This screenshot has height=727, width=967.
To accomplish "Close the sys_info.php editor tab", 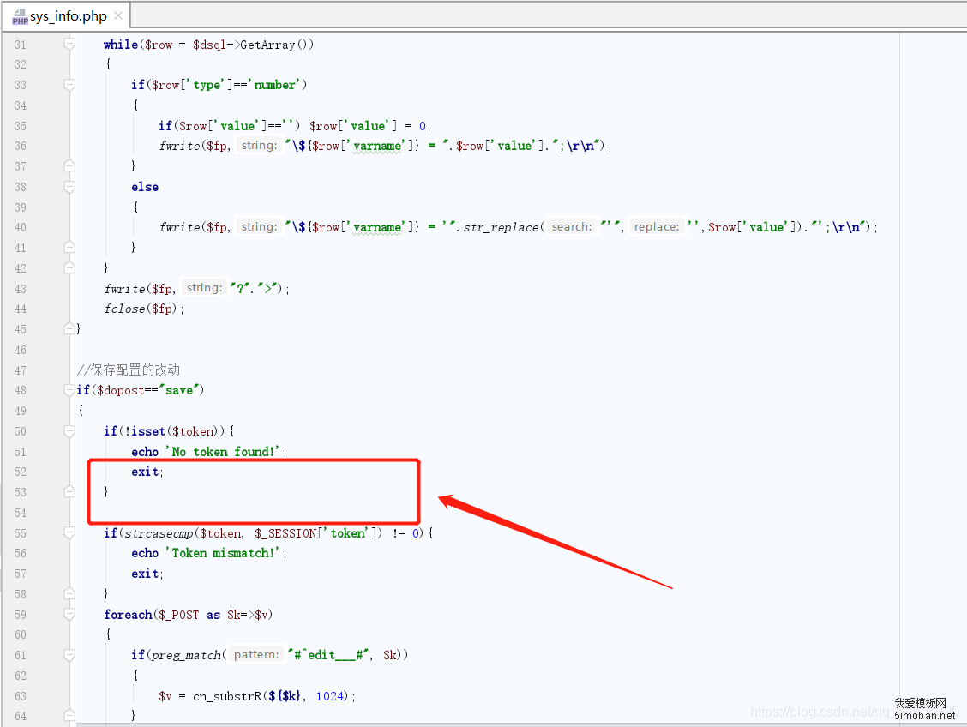I will [117, 16].
